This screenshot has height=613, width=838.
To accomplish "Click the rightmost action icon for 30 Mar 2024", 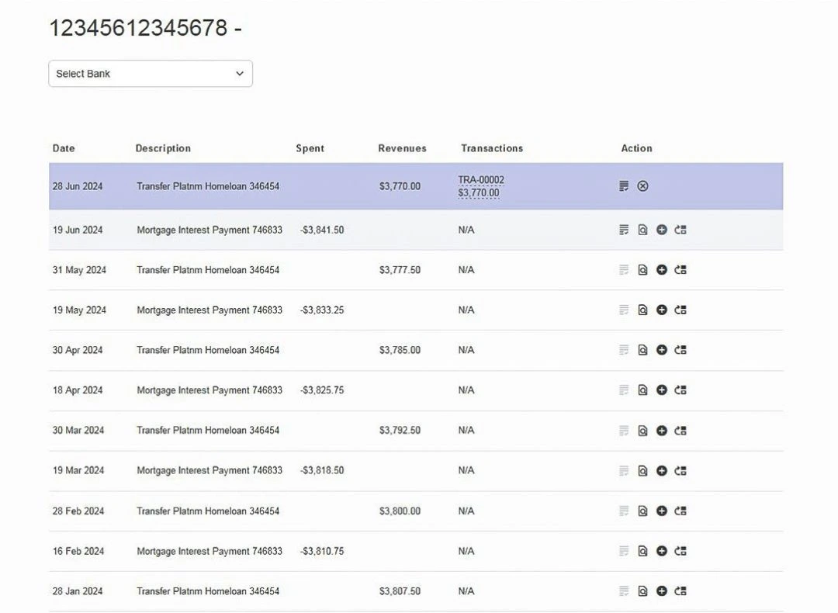I will pyautogui.click(x=680, y=431).
